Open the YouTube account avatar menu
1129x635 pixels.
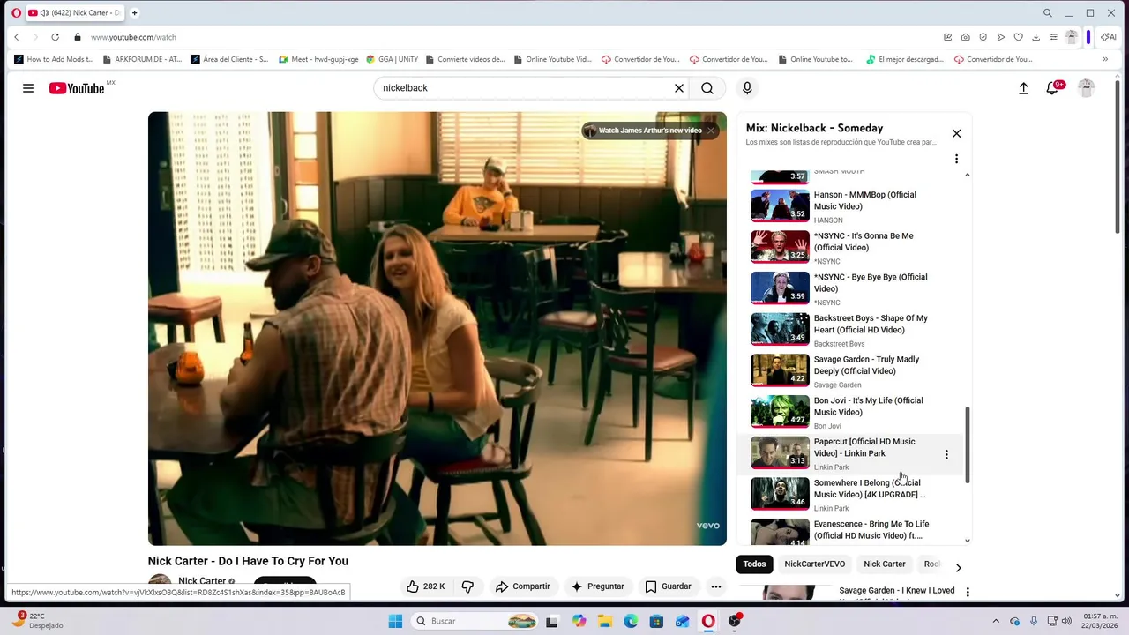[x=1087, y=88]
